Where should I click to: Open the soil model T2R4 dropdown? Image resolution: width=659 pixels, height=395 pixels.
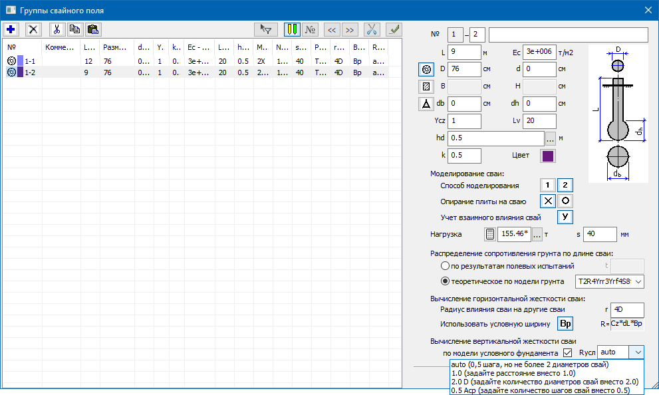tap(609, 282)
